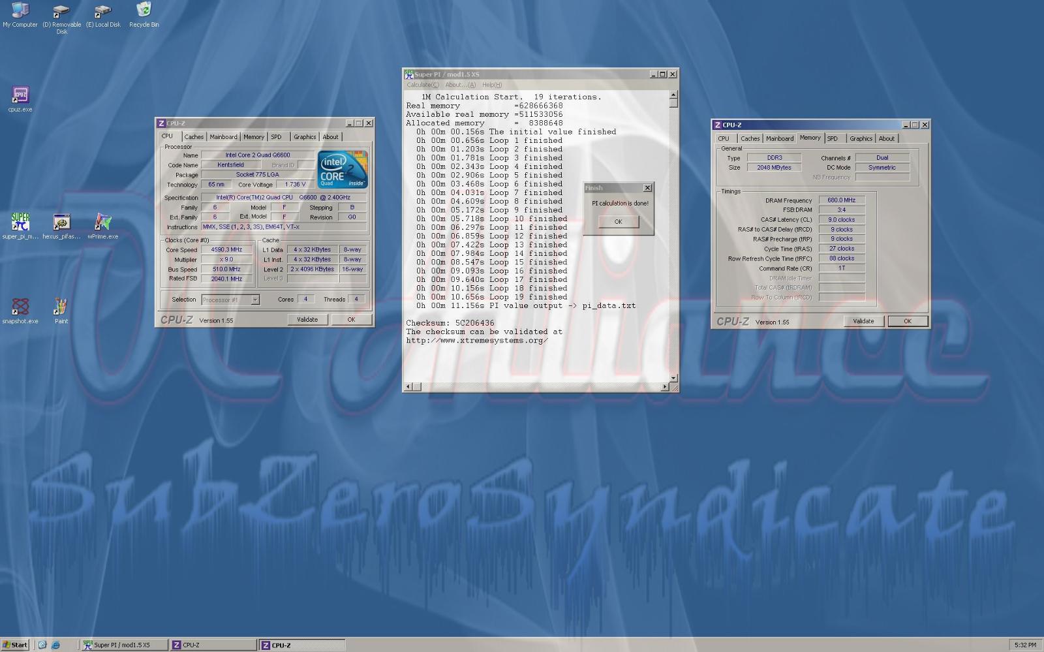Click the DRAM Frequency 680.0 MHz field
The width and height of the screenshot is (1044, 652).
click(x=842, y=200)
